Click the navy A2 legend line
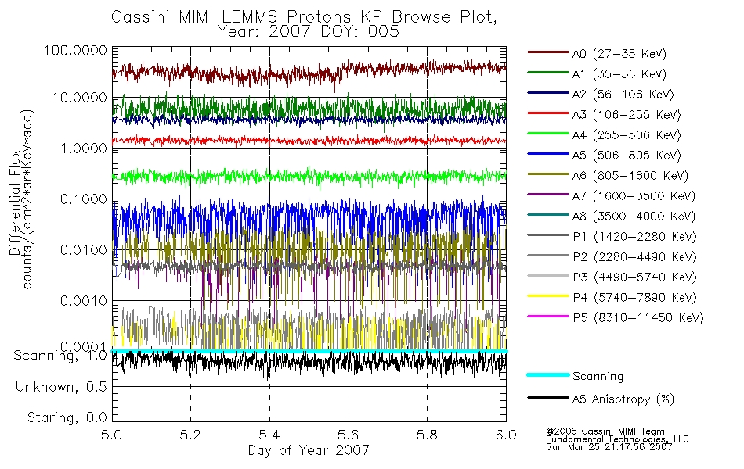This screenshot has height=469, width=744. point(547,93)
